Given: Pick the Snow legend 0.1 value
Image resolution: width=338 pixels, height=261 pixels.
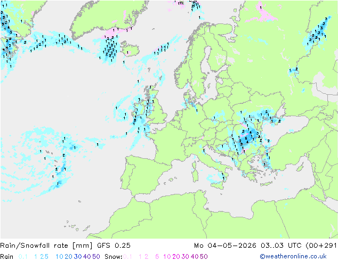Looking at the screenshot, I should (127, 257).
